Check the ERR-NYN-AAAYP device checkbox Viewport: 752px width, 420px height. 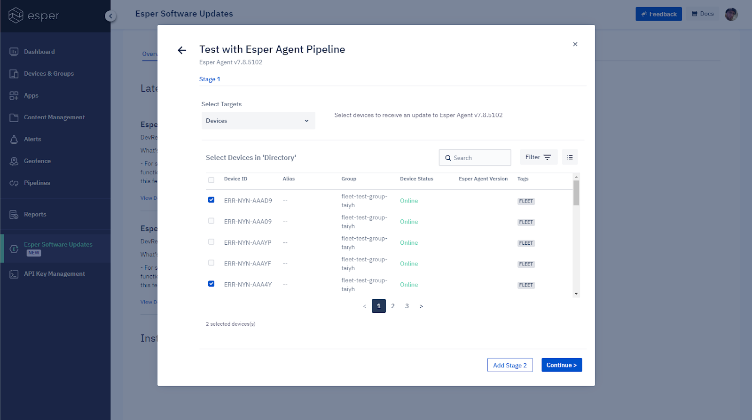[x=211, y=242]
